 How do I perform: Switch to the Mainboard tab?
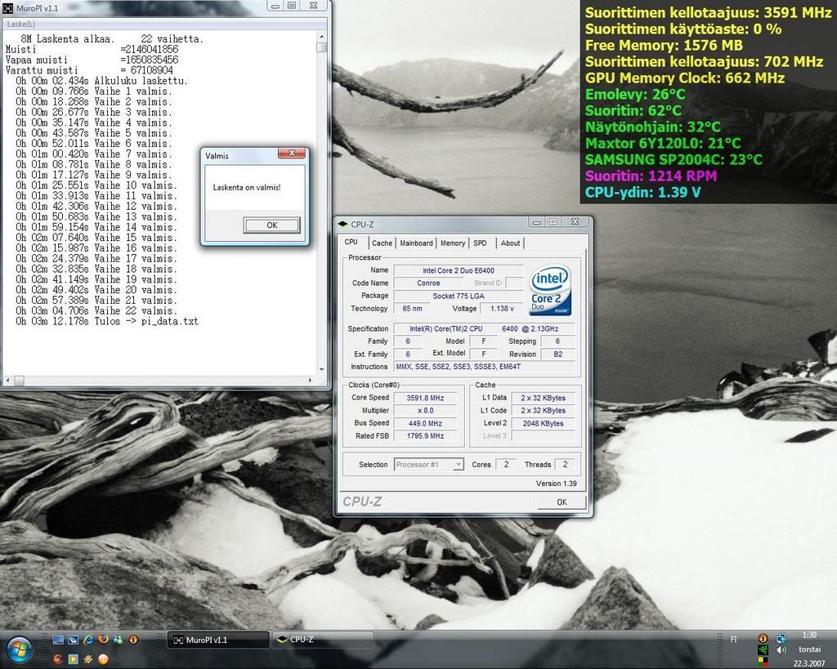[x=416, y=243]
